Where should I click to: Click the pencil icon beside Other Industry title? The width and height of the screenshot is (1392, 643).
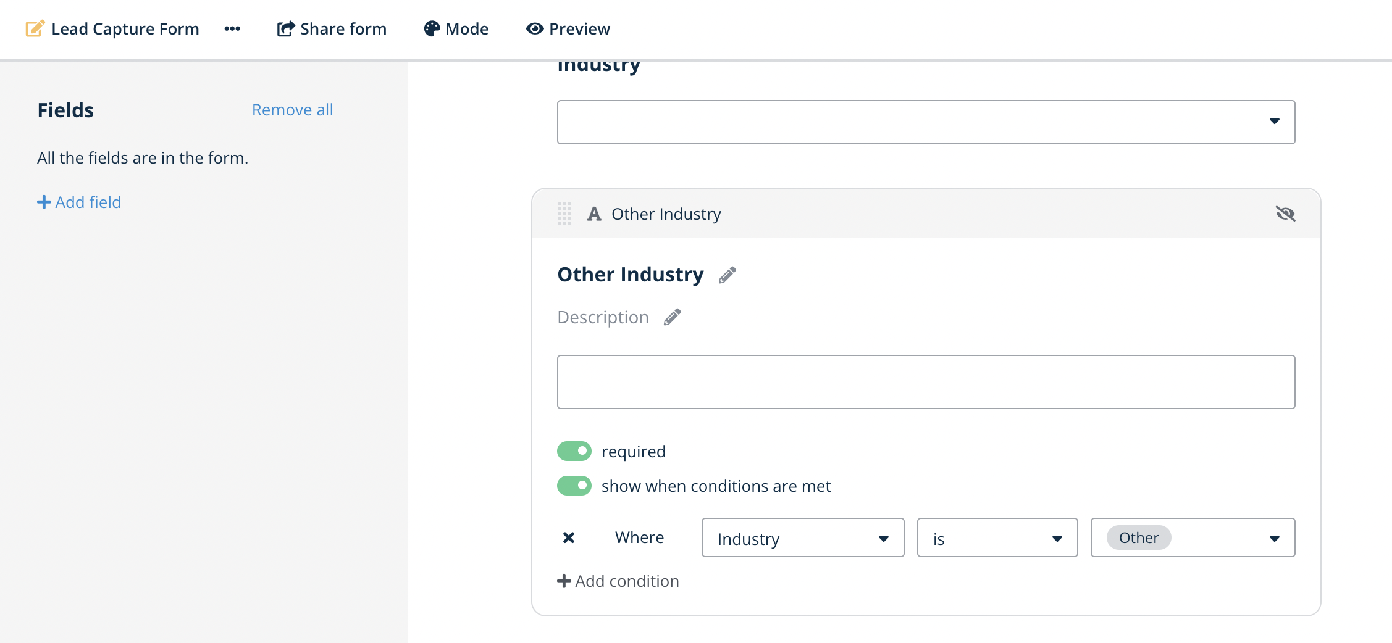727,275
